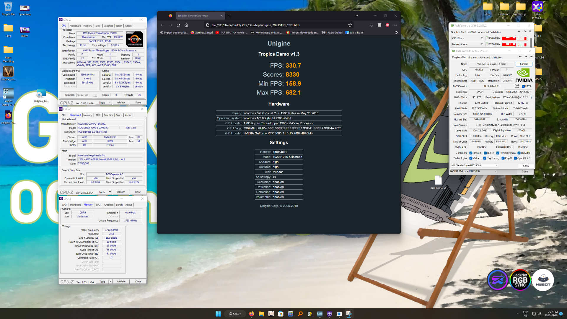Open Speedway desktop icon
The width and height of the screenshot is (567, 319).
pyautogui.click(x=25, y=10)
